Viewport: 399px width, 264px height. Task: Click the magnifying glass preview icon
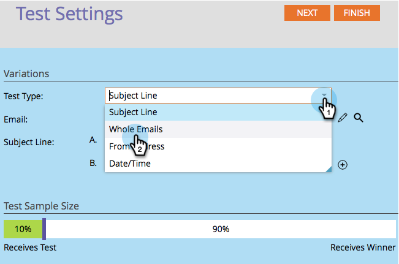359,117
